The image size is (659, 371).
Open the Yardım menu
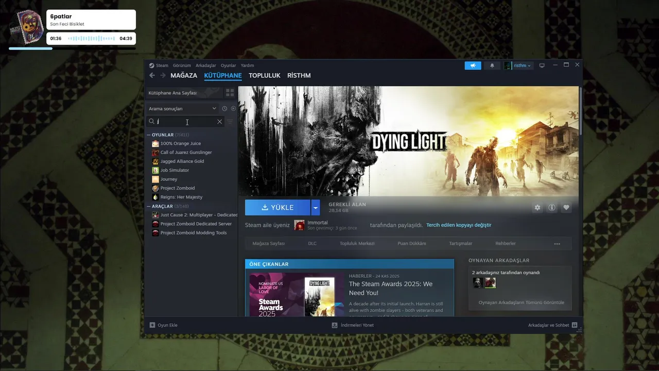248,65
